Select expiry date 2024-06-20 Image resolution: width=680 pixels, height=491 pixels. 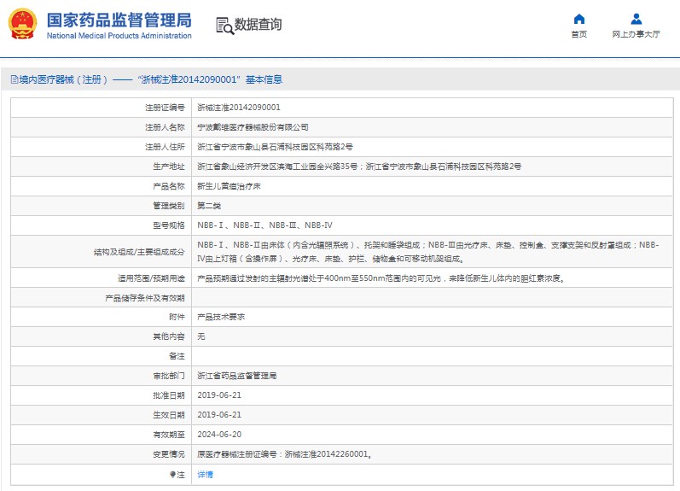[219, 435]
